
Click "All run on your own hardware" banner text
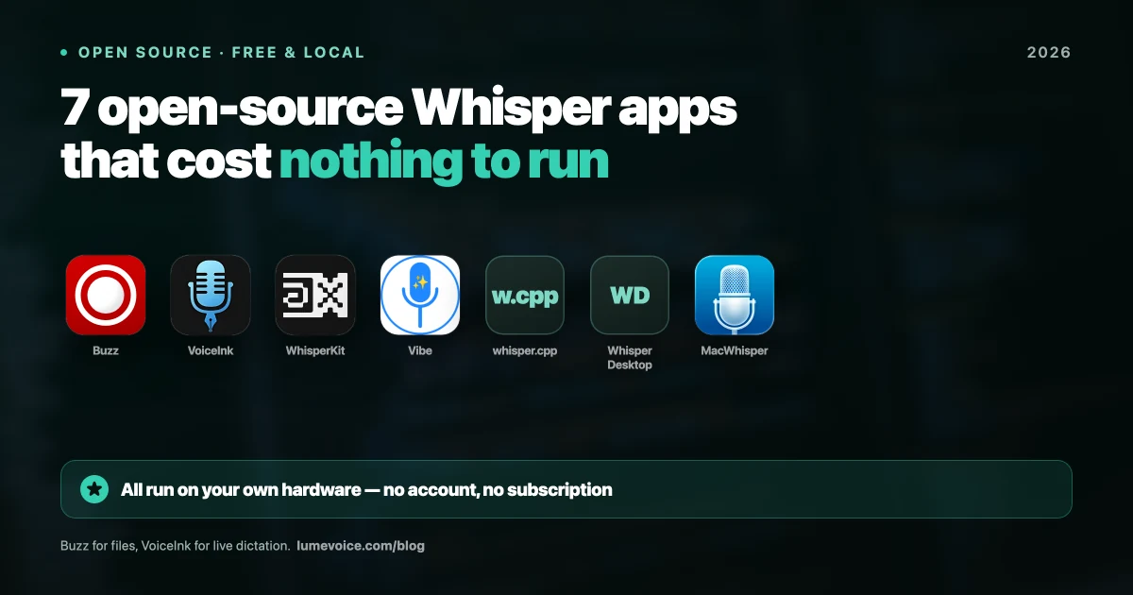coord(241,490)
